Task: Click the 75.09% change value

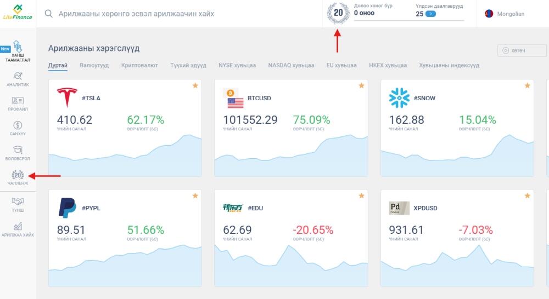Action: 311,120
